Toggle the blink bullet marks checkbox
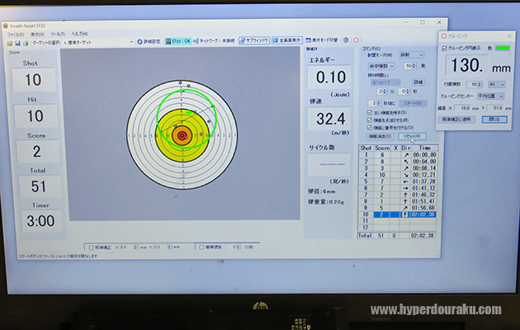This screenshot has height=330, width=520. click(370, 120)
